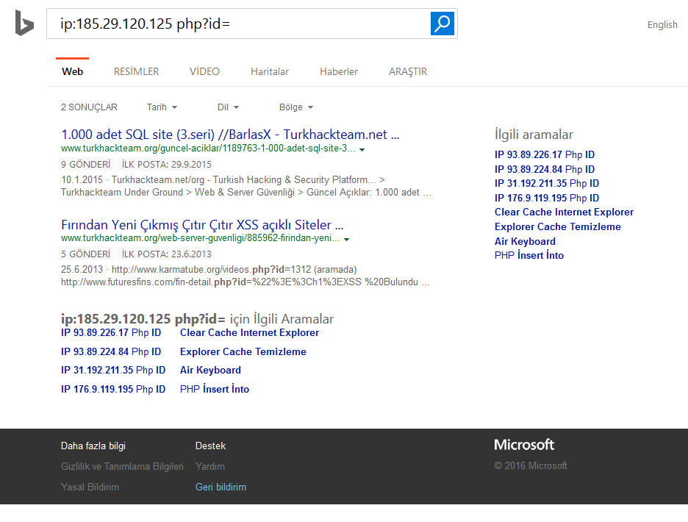The width and height of the screenshot is (688, 522).
Task: Click sidebar link IP 93.89.224.84 Php ID
Action: coord(545,169)
